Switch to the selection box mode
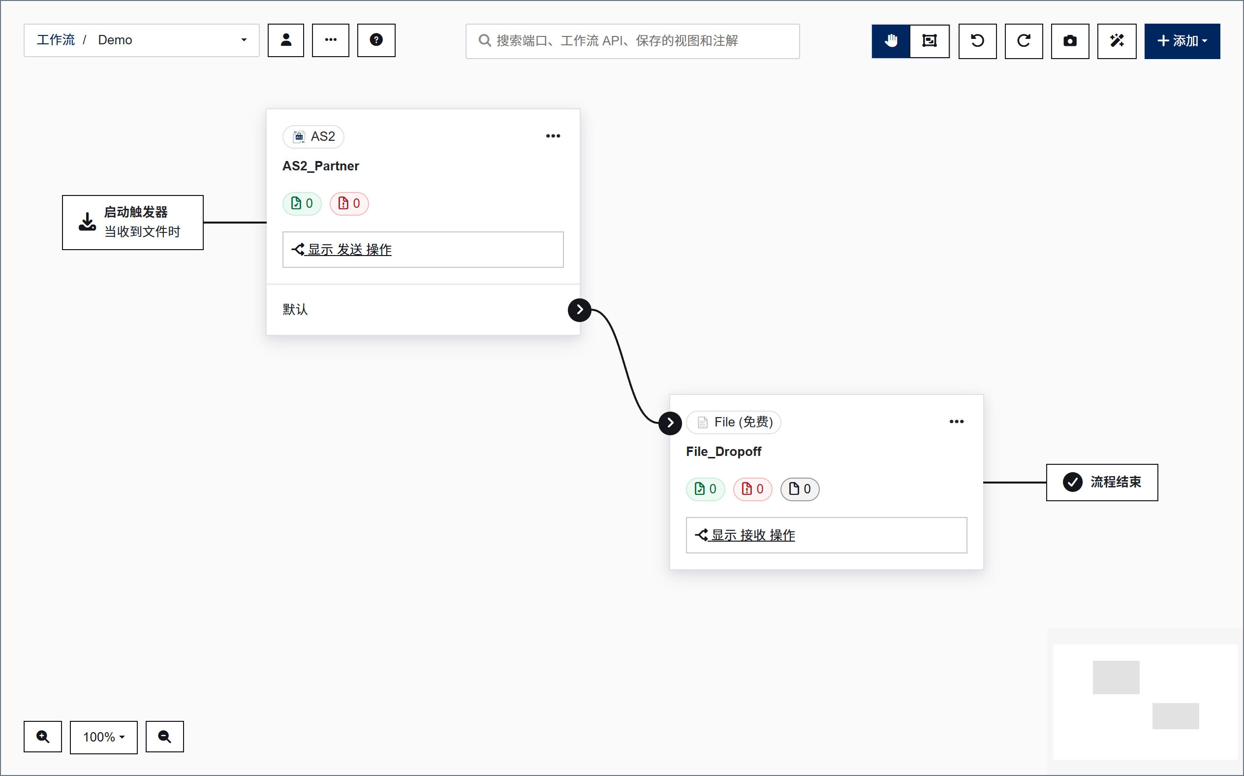This screenshot has width=1244, height=776. click(x=929, y=40)
